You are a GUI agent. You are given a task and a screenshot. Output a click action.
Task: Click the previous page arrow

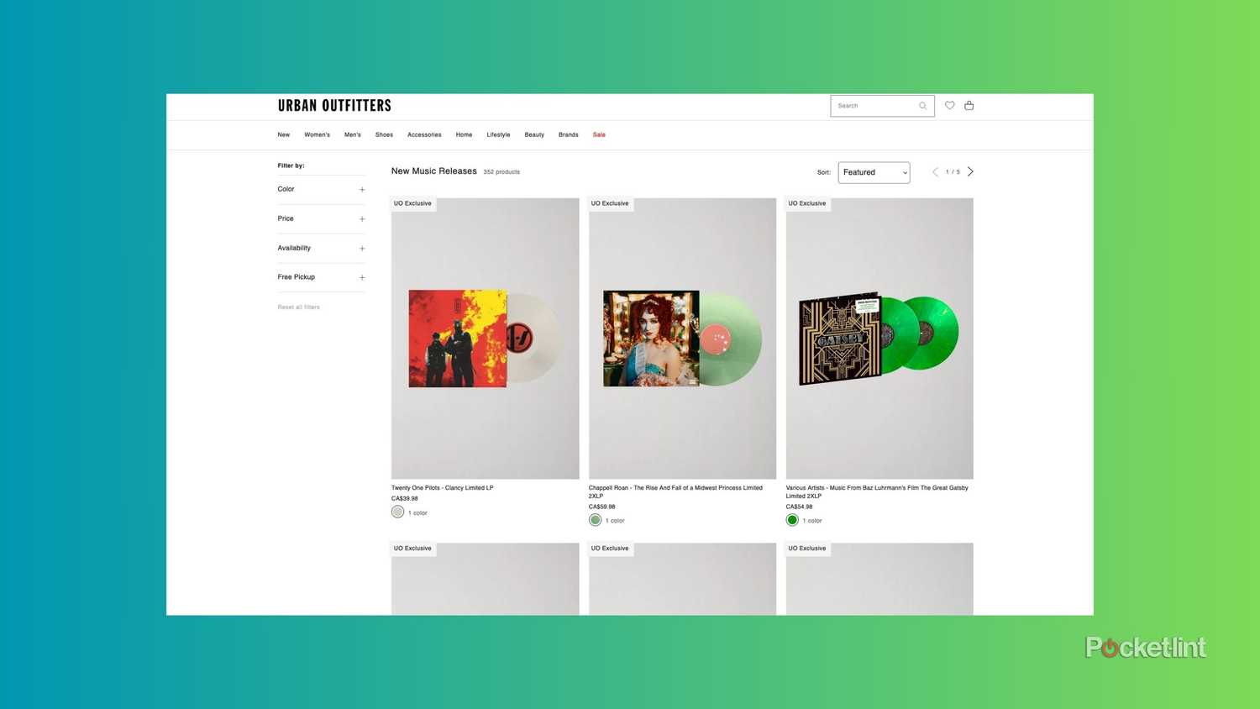[935, 171]
